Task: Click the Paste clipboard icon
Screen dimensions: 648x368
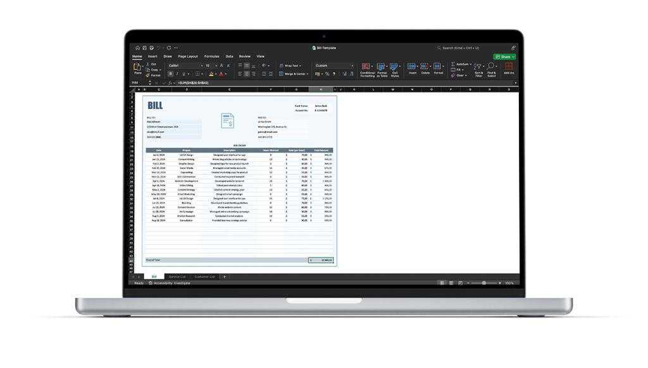Action: [x=137, y=67]
